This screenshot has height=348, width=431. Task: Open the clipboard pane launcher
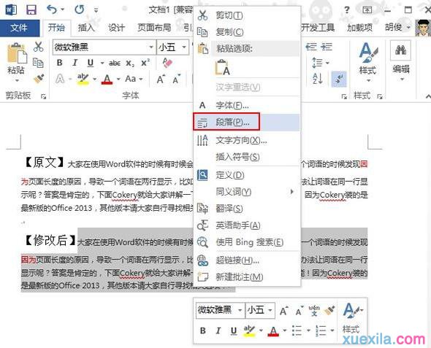pyautogui.click(x=43, y=96)
